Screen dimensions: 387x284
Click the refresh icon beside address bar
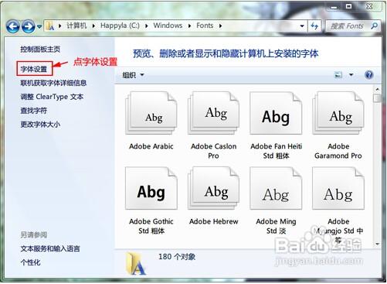(x=314, y=26)
